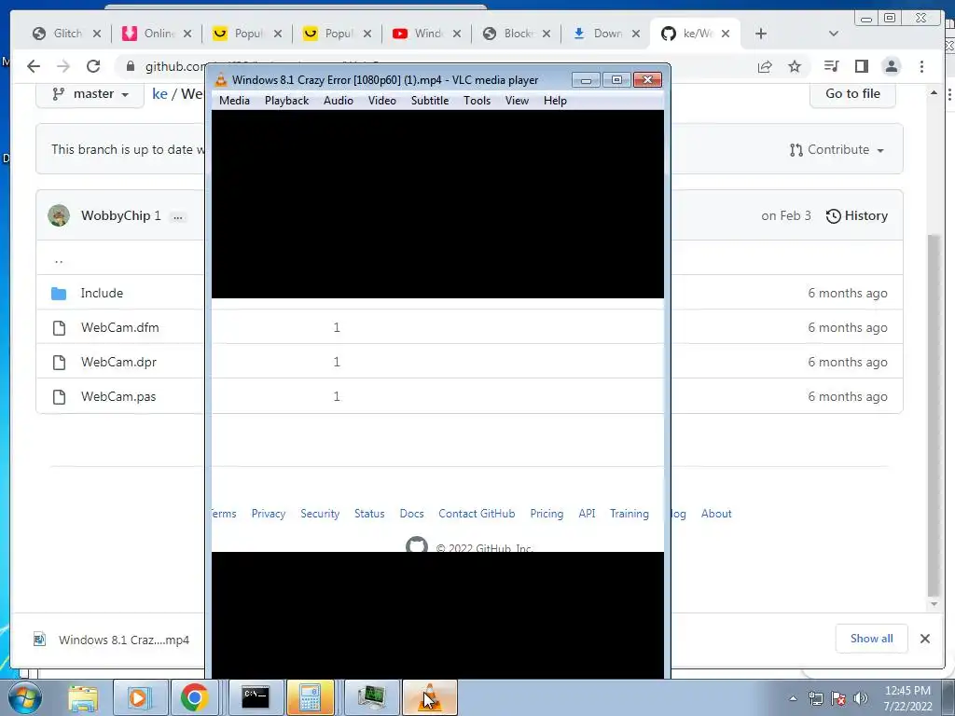The height and width of the screenshot is (716, 955).
Task: Go to parent directory via the two dots
Action: pos(59,259)
